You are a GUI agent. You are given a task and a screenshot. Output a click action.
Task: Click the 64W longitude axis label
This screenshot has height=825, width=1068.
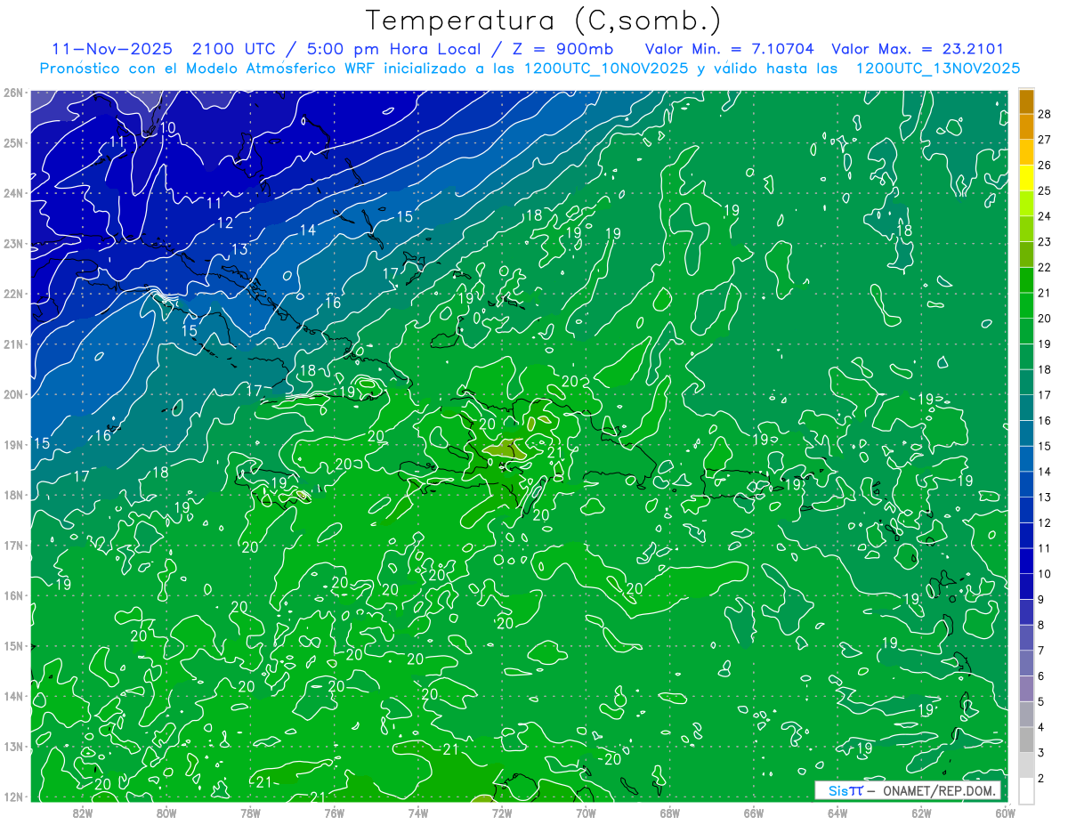click(837, 813)
